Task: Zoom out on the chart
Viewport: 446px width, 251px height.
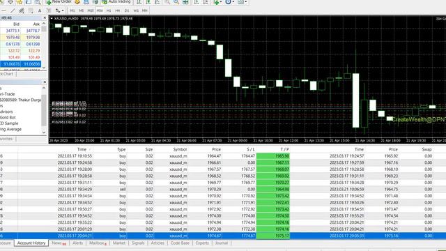Action: point(176,2)
